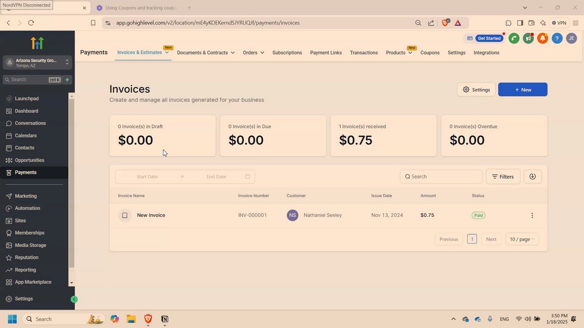Open browser tab list chevron
Viewport: 584px width, 328px height.
[525, 8]
